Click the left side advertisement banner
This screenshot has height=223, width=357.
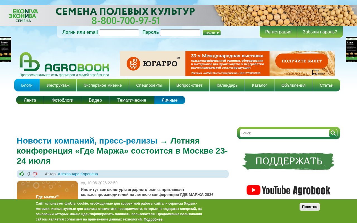click(6, 49)
